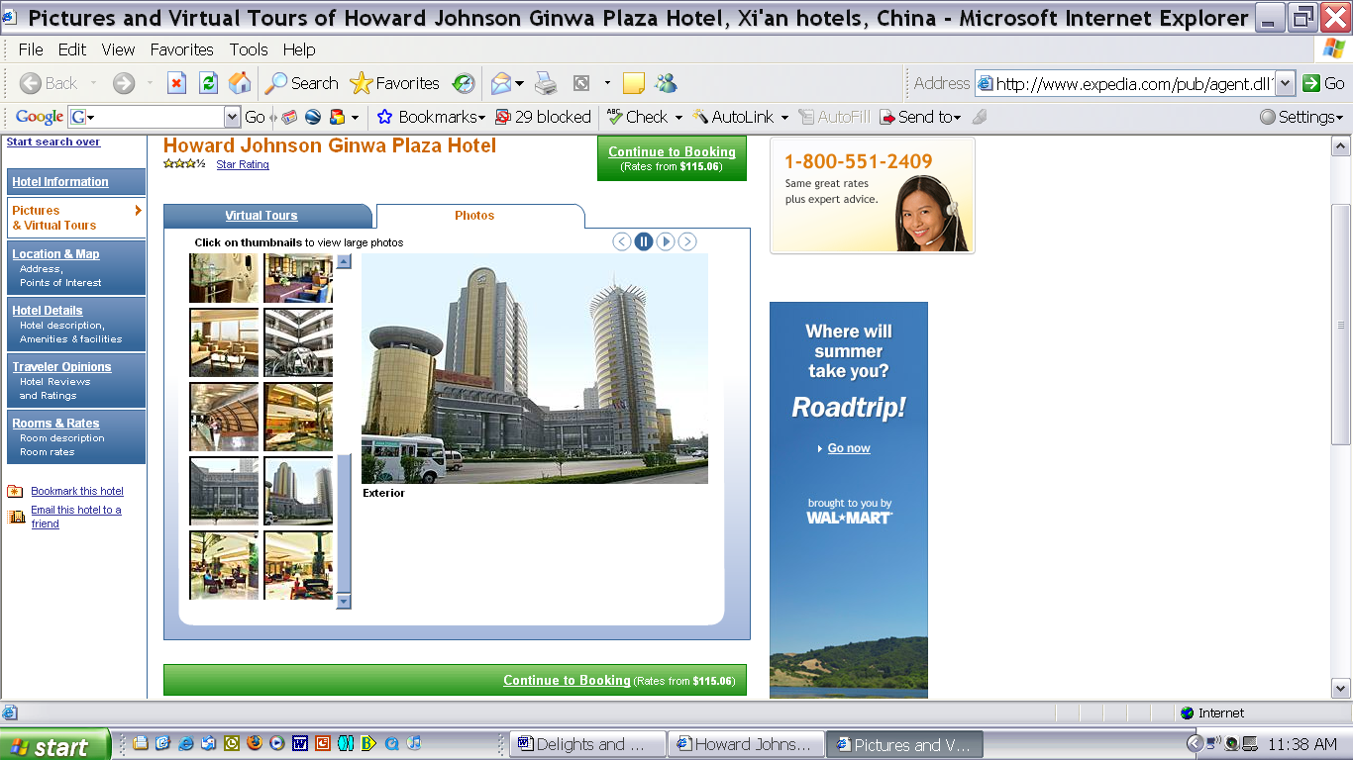1353x760 pixels.
Task: Open the Mail button dropdown arrow
Action: click(520, 84)
